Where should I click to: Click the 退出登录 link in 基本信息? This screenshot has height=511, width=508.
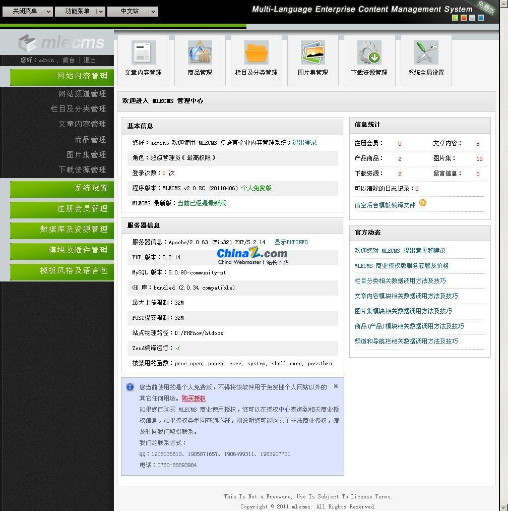click(304, 143)
